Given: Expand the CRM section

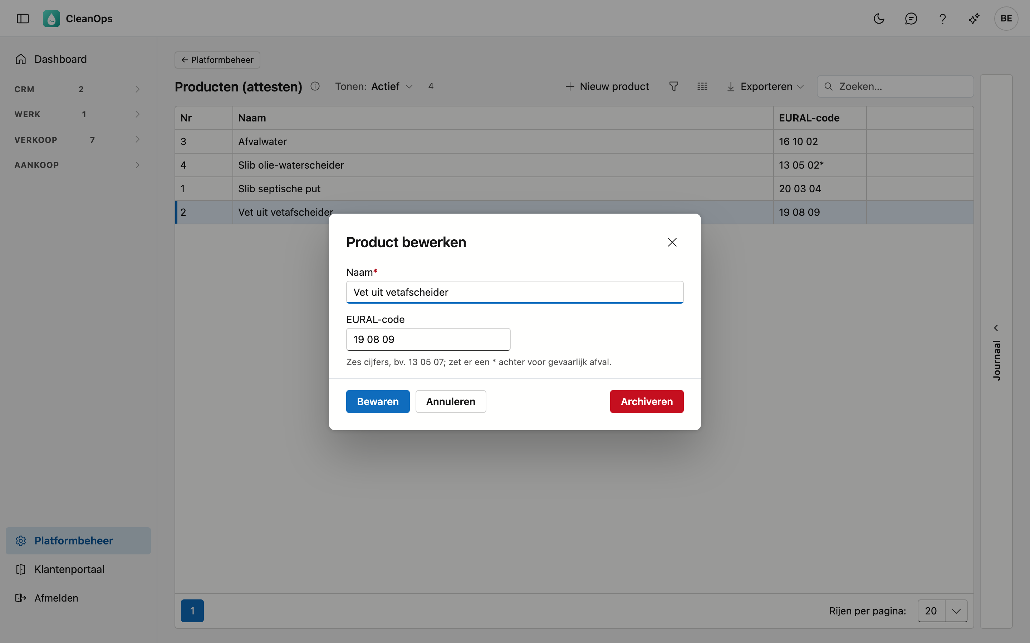Looking at the screenshot, I should click(78, 89).
